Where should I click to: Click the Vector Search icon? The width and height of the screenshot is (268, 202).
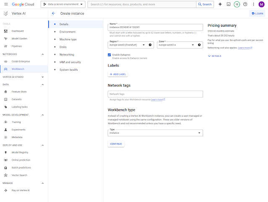pos(5,175)
